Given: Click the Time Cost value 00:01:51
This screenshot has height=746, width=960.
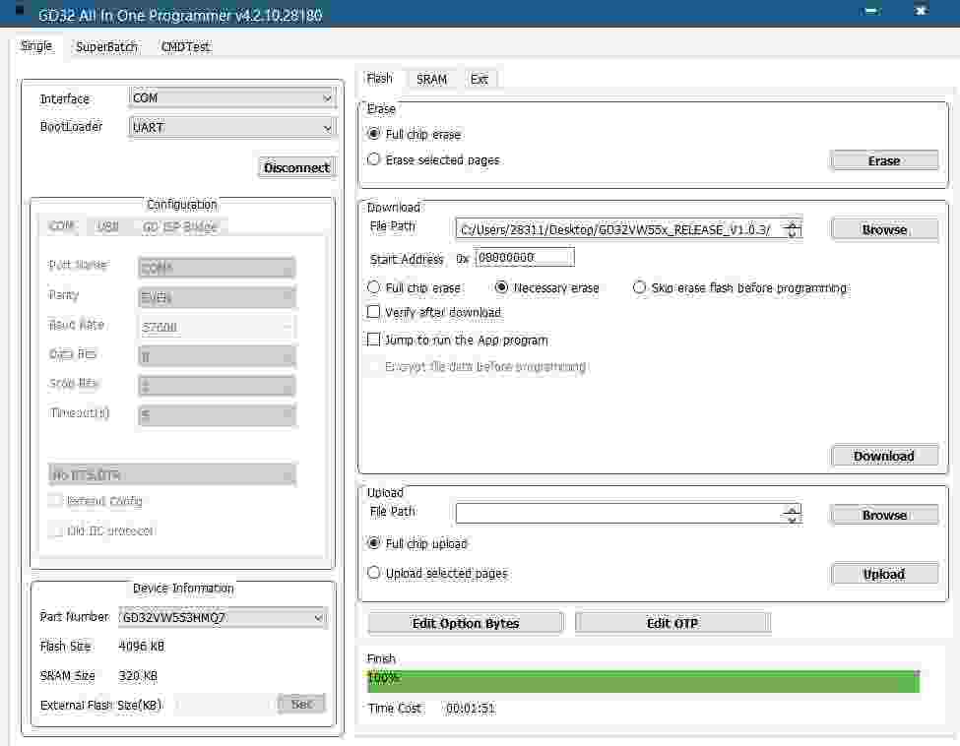Looking at the screenshot, I should coord(471,708).
